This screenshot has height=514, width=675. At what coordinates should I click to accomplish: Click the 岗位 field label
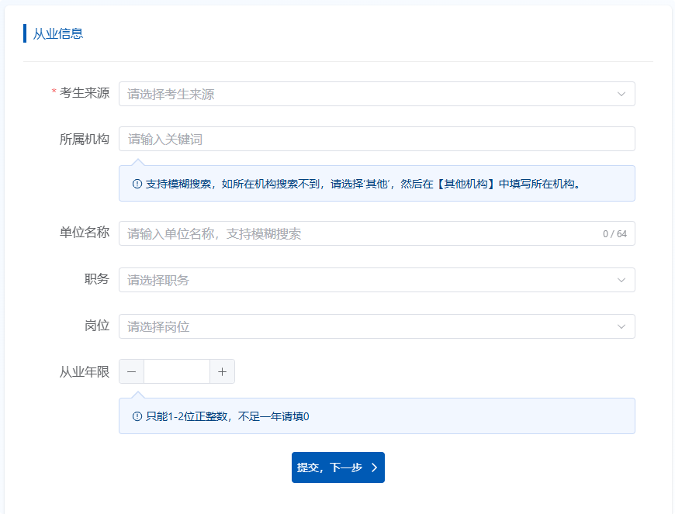pyautogui.click(x=97, y=326)
